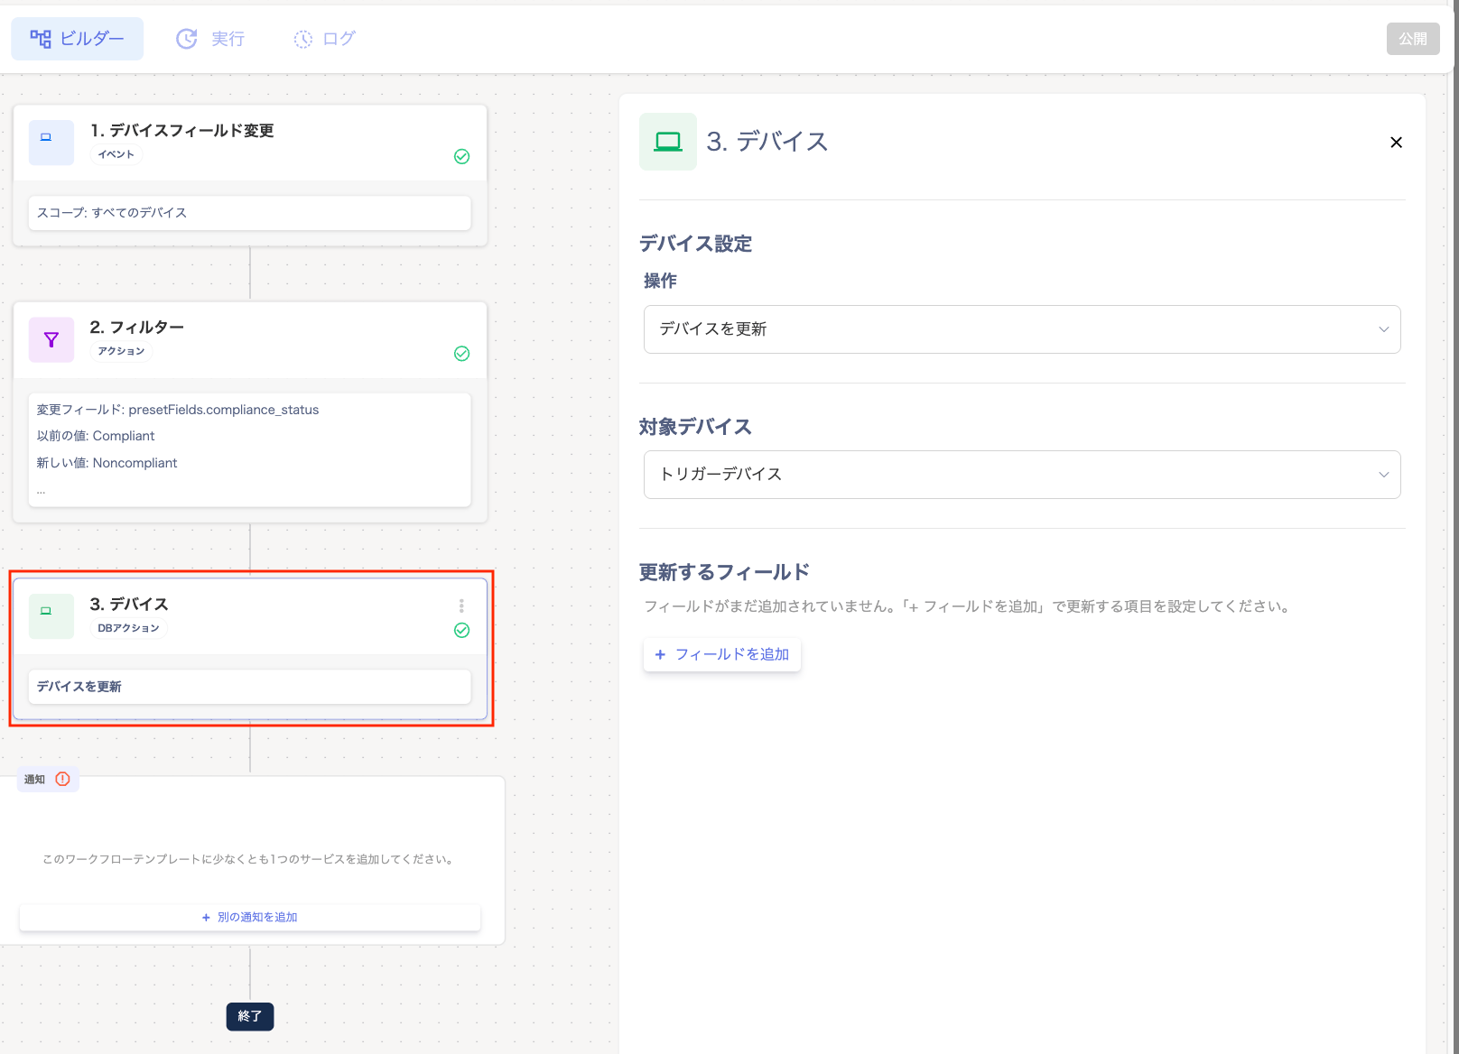Select the 3. デバイス step title in flow
Screen dimensions: 1459x1054
pyautogui.click(x=129, y=604)
